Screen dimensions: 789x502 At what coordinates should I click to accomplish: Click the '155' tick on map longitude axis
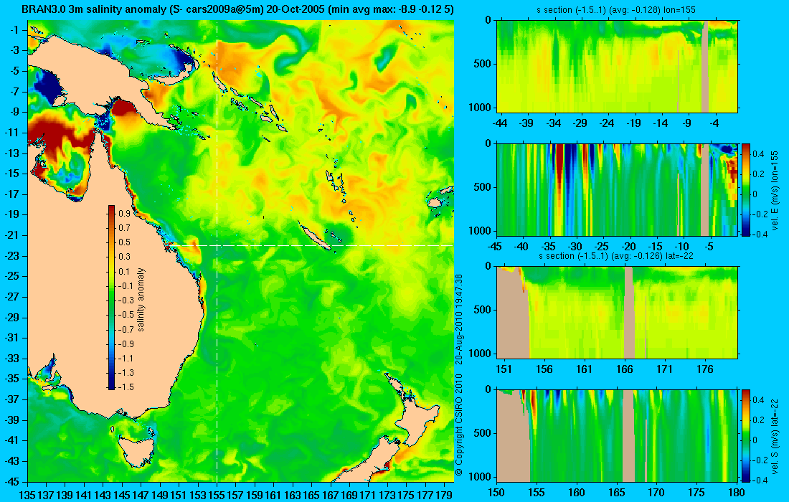coord(217,496)
